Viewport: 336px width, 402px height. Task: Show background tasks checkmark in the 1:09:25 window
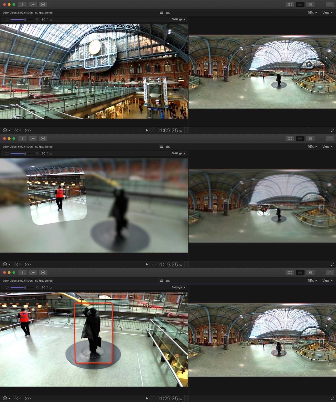pyautogui.click(x=43, y=4)
